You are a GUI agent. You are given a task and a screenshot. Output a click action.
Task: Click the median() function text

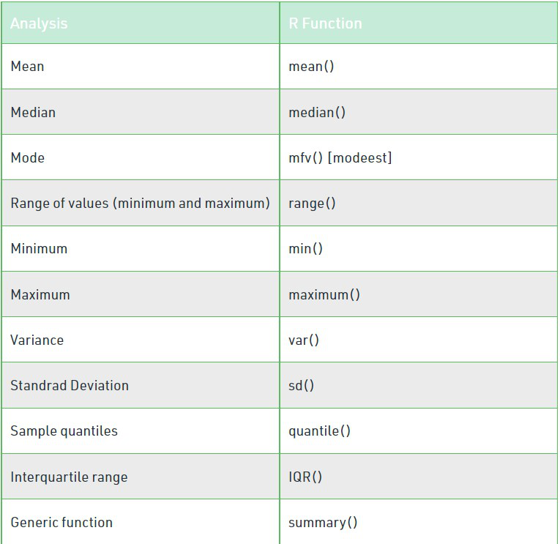tap(317, 113)
